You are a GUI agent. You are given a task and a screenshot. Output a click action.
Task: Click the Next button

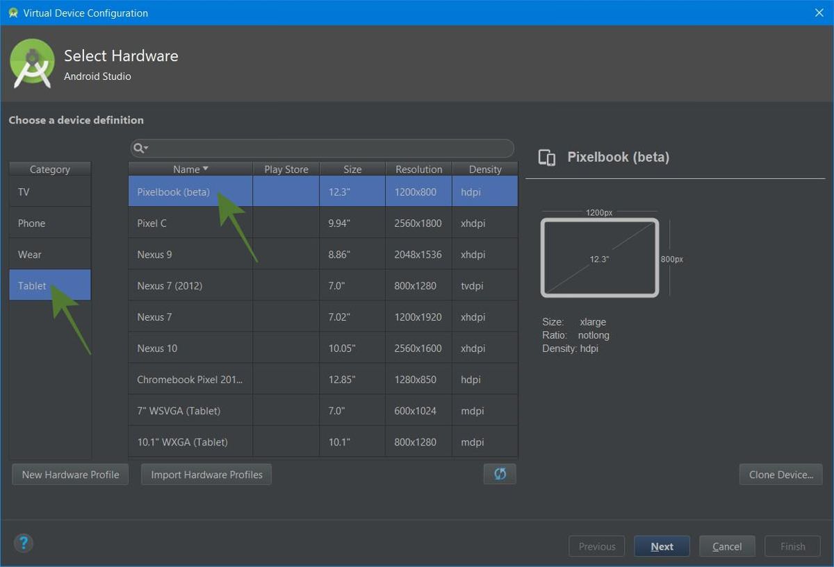click(x=661, y=546)
